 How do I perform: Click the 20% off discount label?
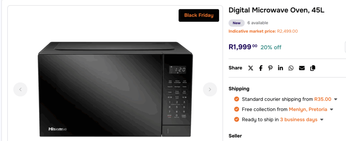coord(271,47)
